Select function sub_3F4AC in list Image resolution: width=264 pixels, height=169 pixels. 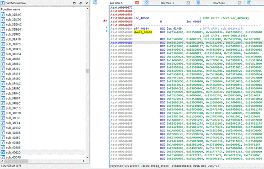(13, 84)
